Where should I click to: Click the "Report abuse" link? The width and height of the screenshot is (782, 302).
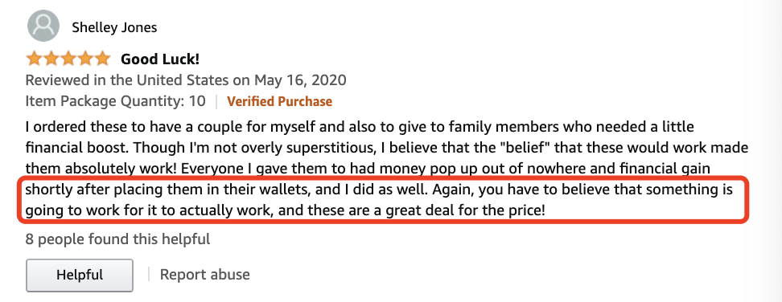(x=204, y=275)
